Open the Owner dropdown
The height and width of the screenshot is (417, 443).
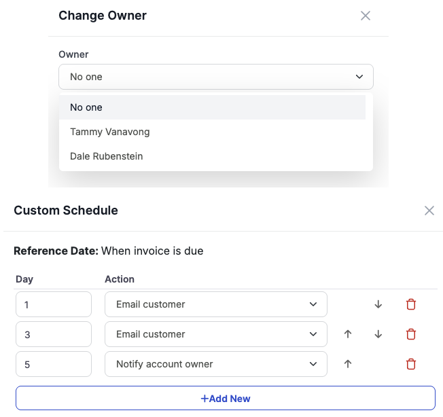216,77
